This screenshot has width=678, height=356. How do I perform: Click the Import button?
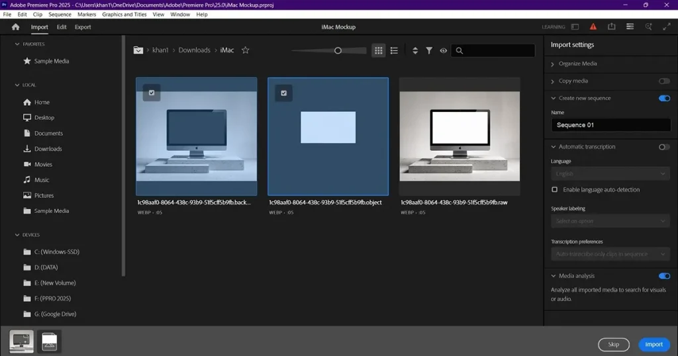[x=654, y=344]
